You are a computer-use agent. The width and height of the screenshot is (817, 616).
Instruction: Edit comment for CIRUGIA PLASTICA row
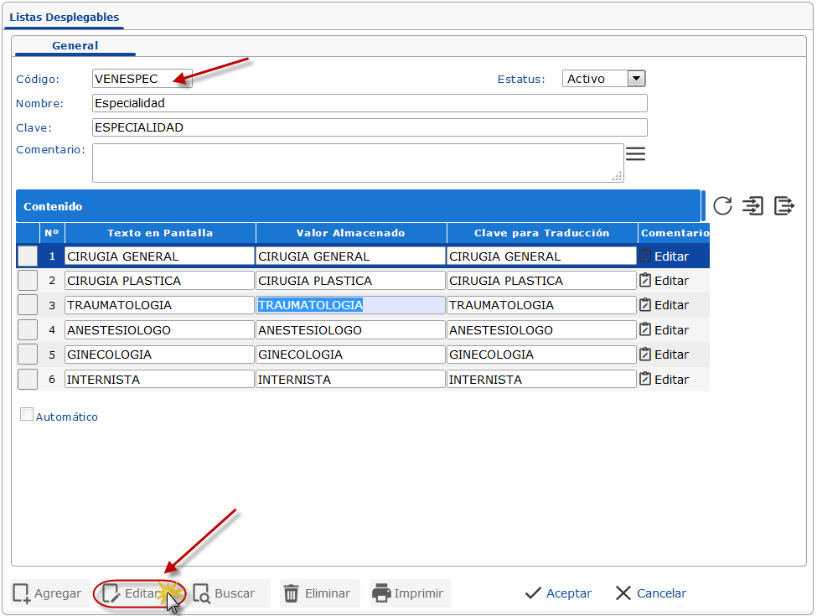pos(664,281)
